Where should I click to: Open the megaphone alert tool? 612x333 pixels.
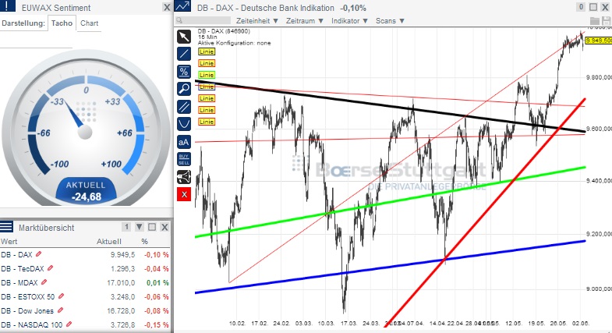tap(184, 177)
